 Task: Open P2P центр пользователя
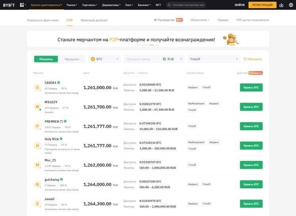(x=252, y=20)
